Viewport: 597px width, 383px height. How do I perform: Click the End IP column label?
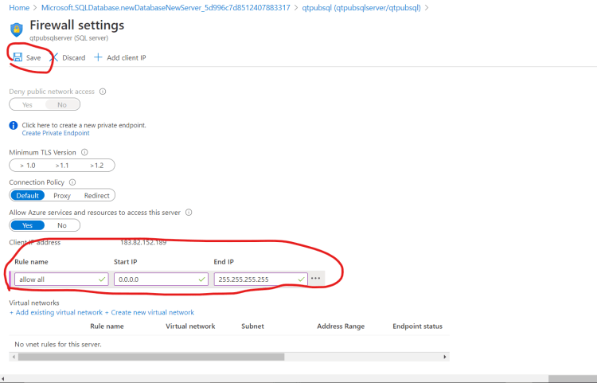[x=224, y=262]
